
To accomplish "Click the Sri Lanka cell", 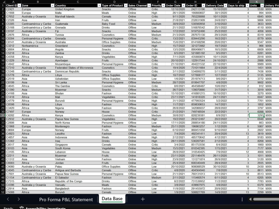I will tap(78, 82).
